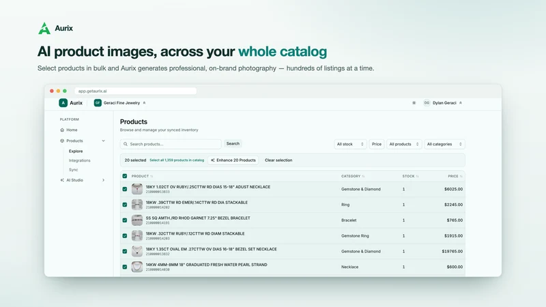This screenshot has height=307, width=546.
Task: Open Integrations under Products
Action: pyautogui.click(x=79, y=160)
